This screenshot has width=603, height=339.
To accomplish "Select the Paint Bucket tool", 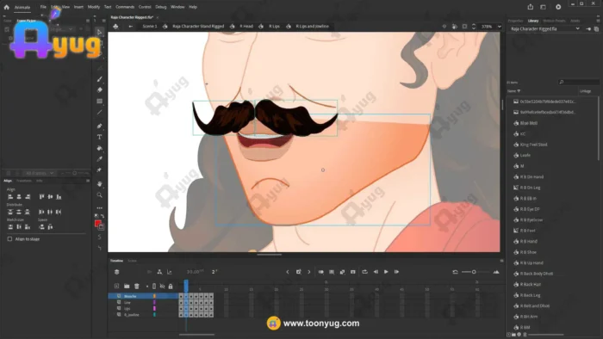I will tap(100, 148).
